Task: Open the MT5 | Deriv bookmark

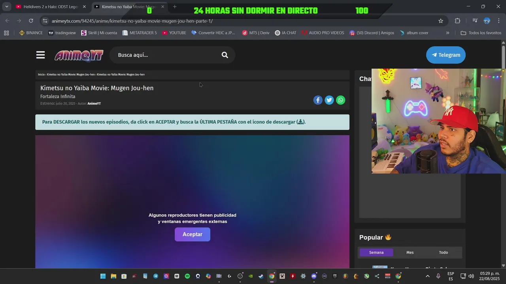Action: coord(255,33)
